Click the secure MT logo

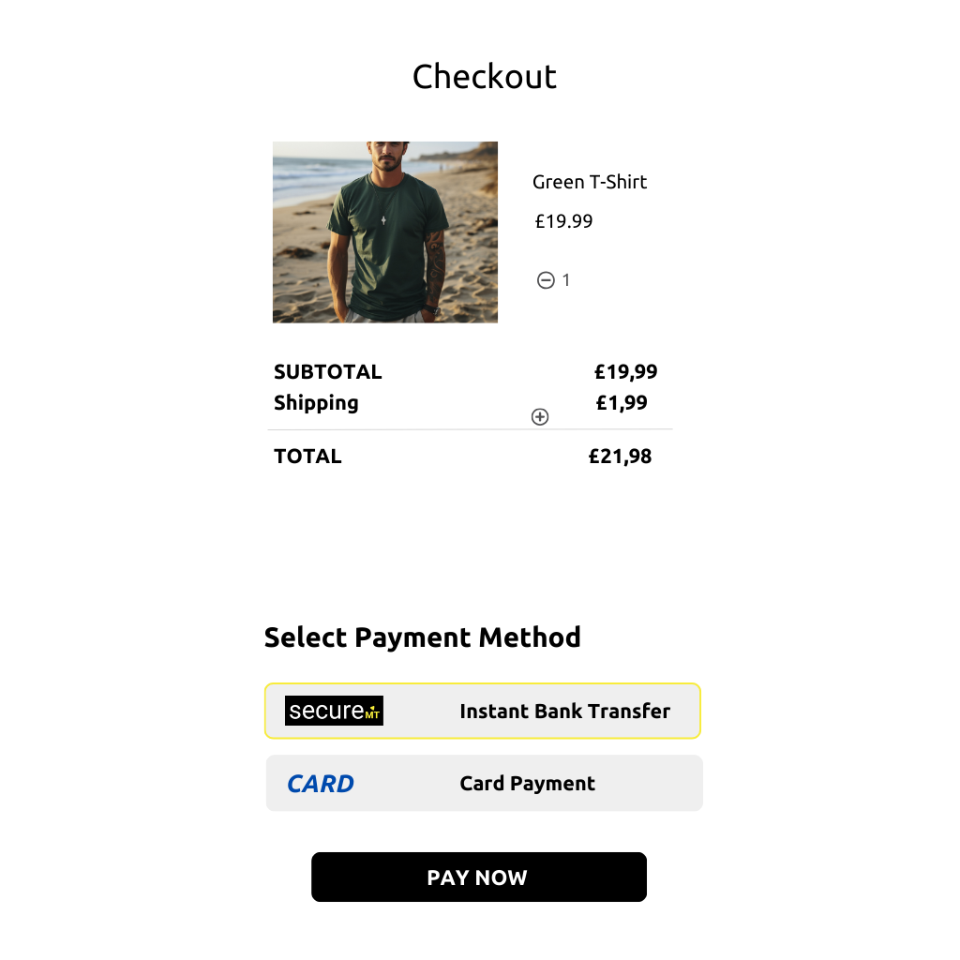pyautogui.click(x=335, y=711)
